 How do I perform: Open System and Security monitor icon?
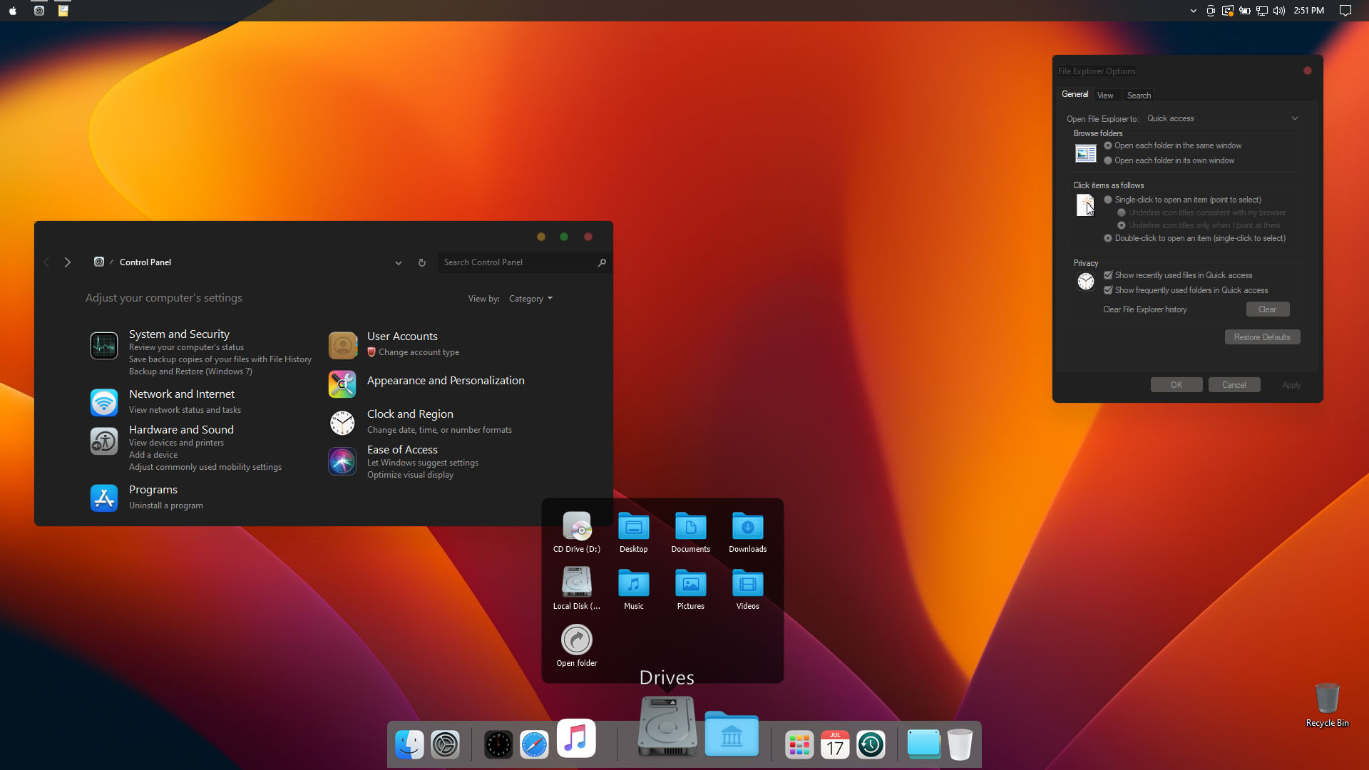pos(104,346)
